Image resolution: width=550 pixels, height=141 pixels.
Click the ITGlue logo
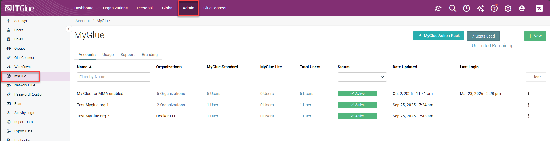pyautogui.click(x=20, y=8)
